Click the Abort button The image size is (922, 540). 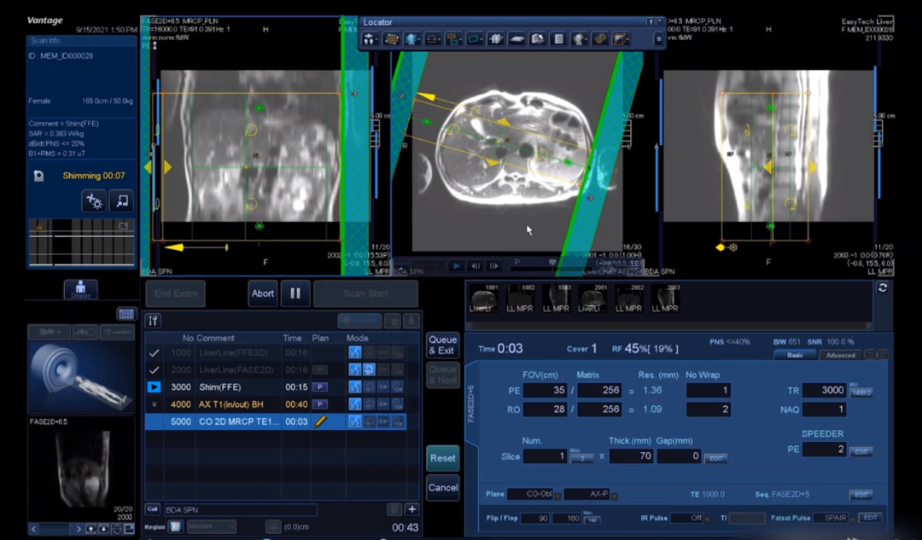(x=262, y=293)
